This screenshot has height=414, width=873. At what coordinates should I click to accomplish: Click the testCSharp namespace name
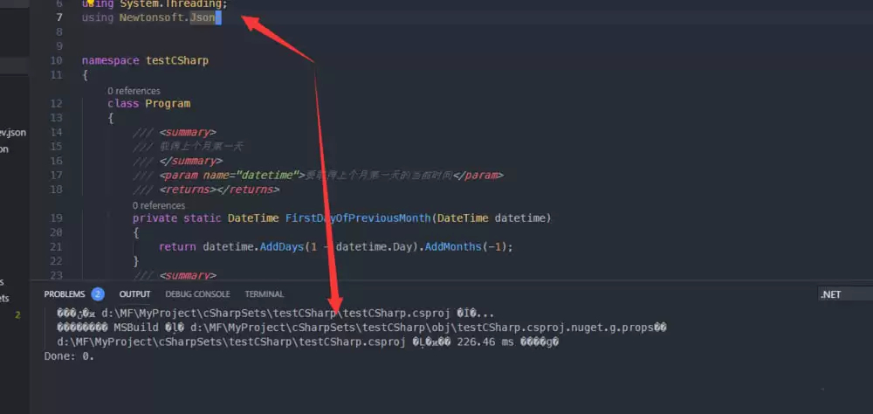(177, 61)
